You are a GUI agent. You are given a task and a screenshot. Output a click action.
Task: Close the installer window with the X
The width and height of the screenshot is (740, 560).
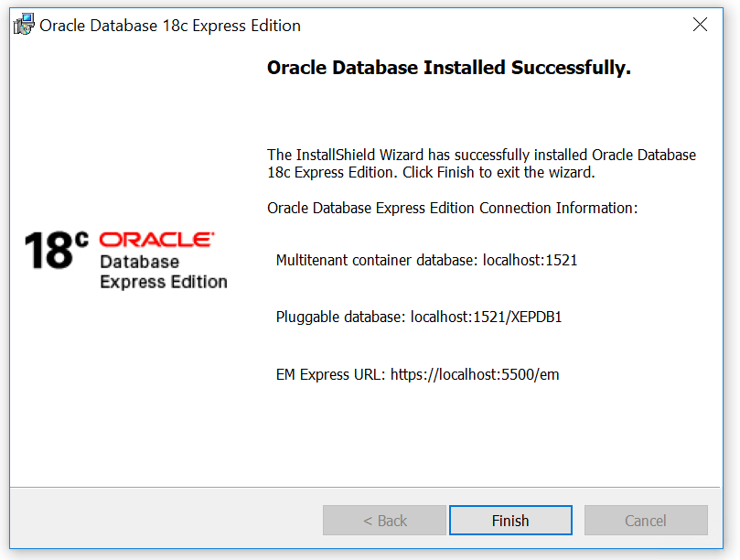tap(700, 25)
